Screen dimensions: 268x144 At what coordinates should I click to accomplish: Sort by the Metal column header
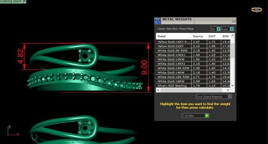tap(173, 36)
